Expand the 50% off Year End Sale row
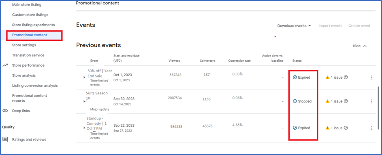This screenshot has height=155, width=382. [x=84, y=77]
